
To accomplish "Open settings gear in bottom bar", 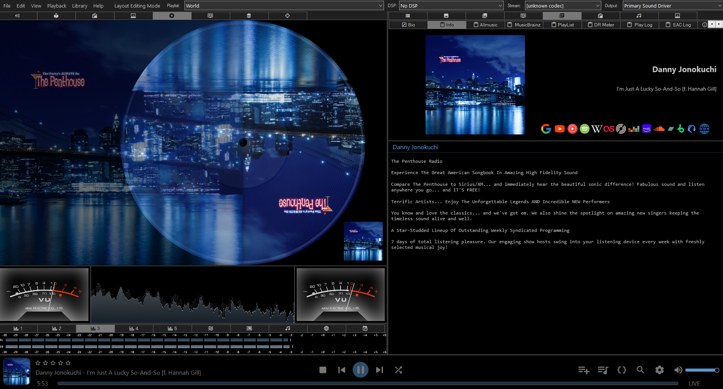I will pyautogui.click(x=660, y=370).
